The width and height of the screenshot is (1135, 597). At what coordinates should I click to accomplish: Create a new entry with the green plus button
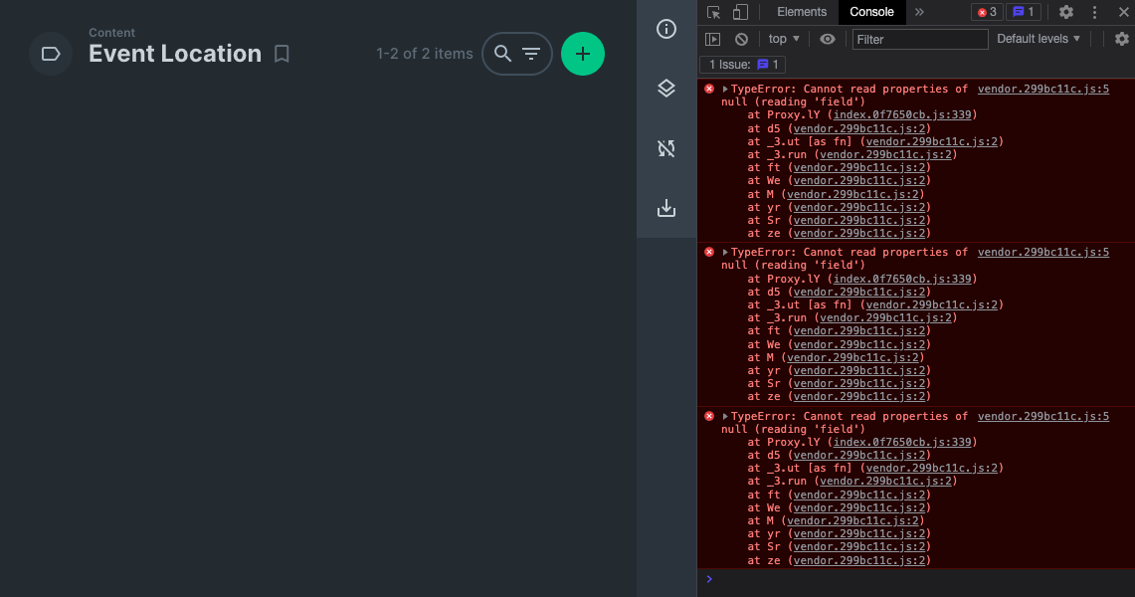582,54
